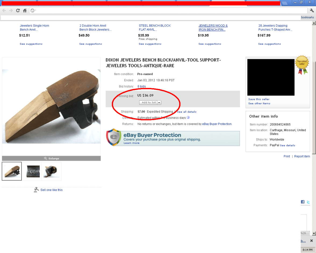Select the DIXON stamp thumbnail
Screen dimensions: 316x253
[31, 171]
